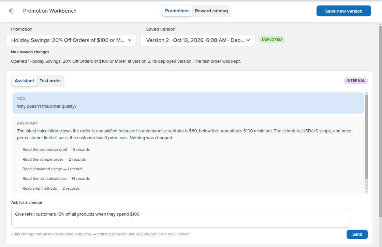Click the chat scrollbar down arrow
Viewport: 382px width, 247px height.
367,192
